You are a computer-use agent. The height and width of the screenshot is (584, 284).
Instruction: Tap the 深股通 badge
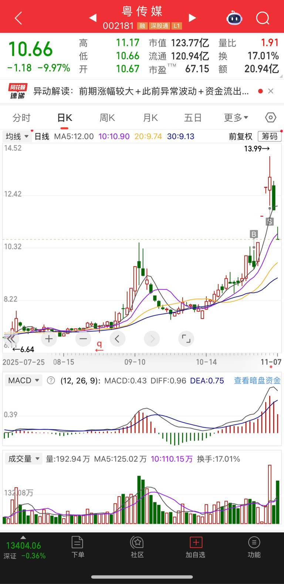click(159, 26)
